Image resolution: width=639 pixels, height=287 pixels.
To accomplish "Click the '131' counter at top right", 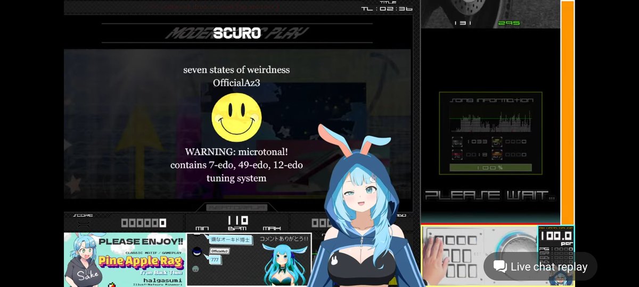I will pos(463,23).
